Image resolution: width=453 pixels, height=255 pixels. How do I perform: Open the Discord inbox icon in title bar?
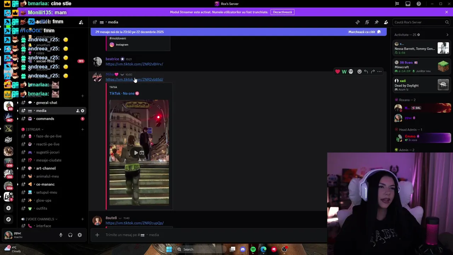tap(408, 4)
